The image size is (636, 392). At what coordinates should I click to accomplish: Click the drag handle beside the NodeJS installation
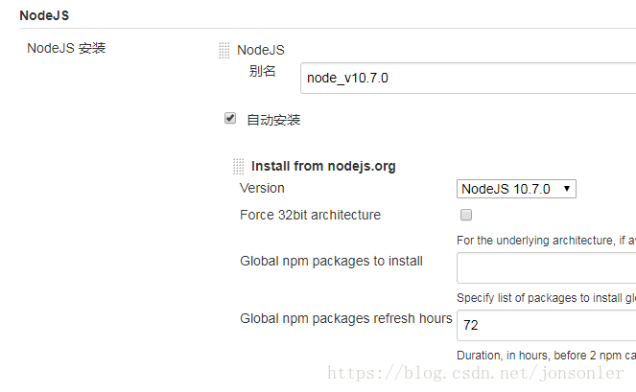pyautogui.click(x=224, y=51)
